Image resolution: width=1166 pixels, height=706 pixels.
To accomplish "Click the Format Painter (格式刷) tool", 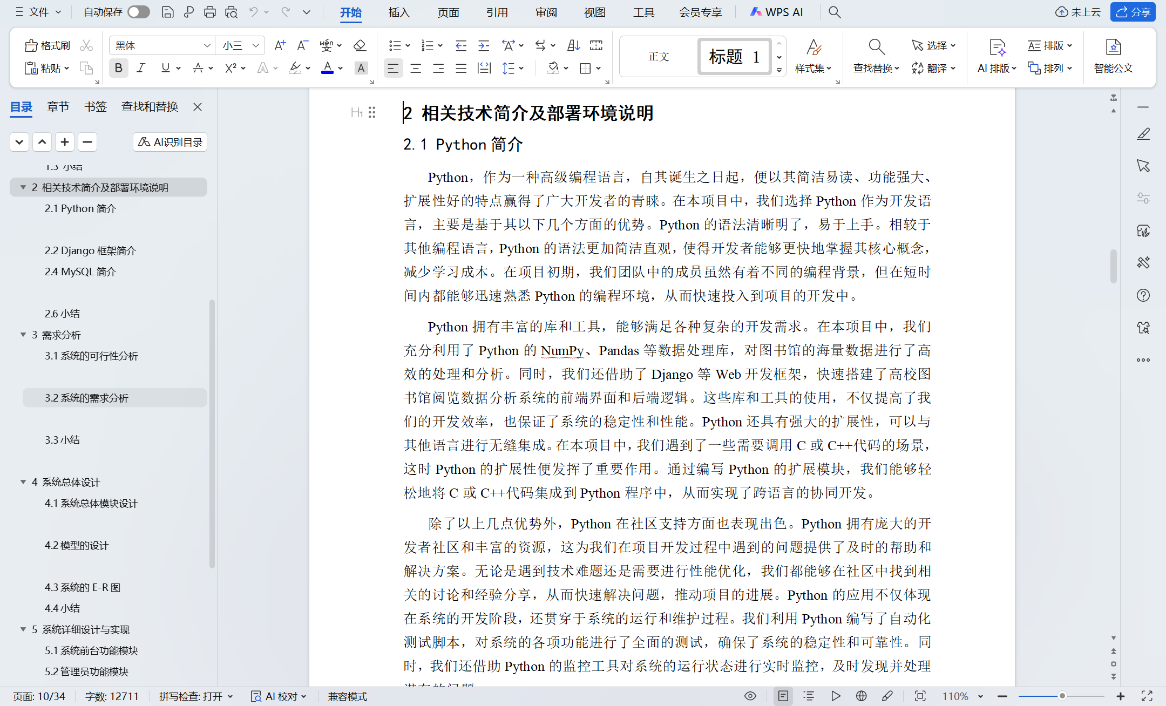I will coord(48,45).
